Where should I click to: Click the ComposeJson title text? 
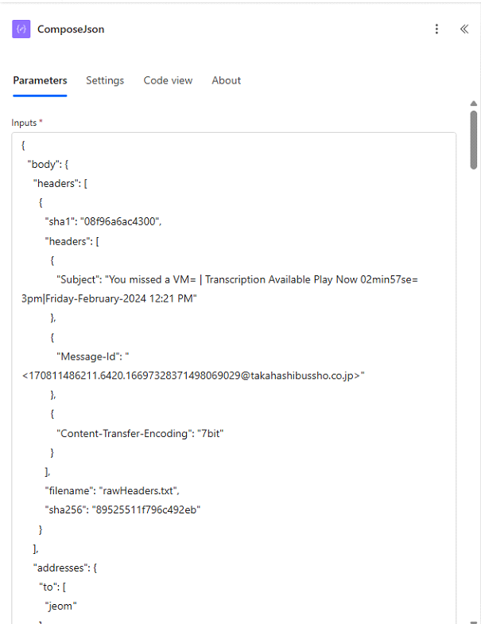coord(71,29)
